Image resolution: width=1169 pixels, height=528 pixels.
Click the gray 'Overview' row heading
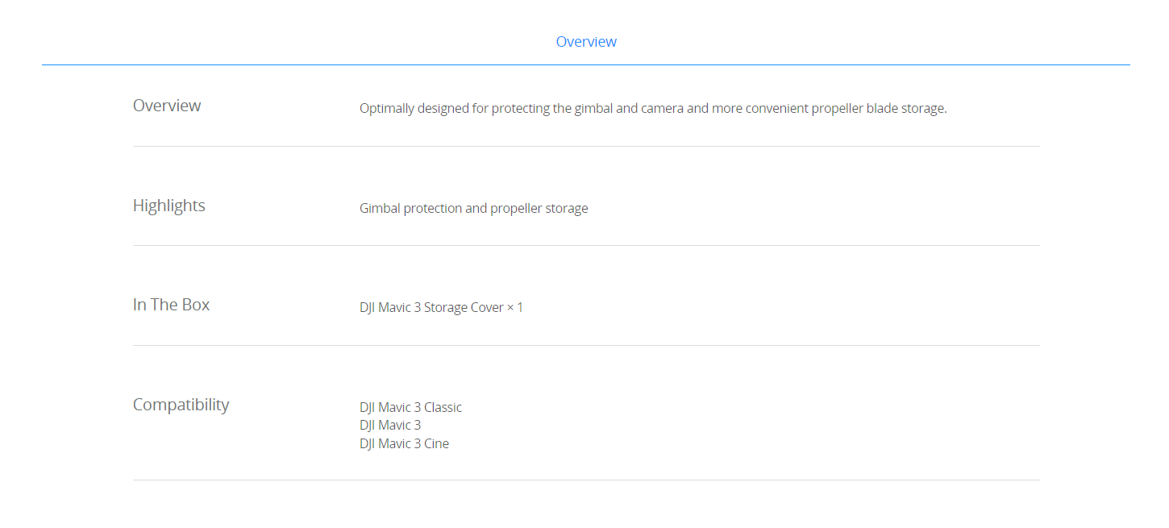click(167, 106)
